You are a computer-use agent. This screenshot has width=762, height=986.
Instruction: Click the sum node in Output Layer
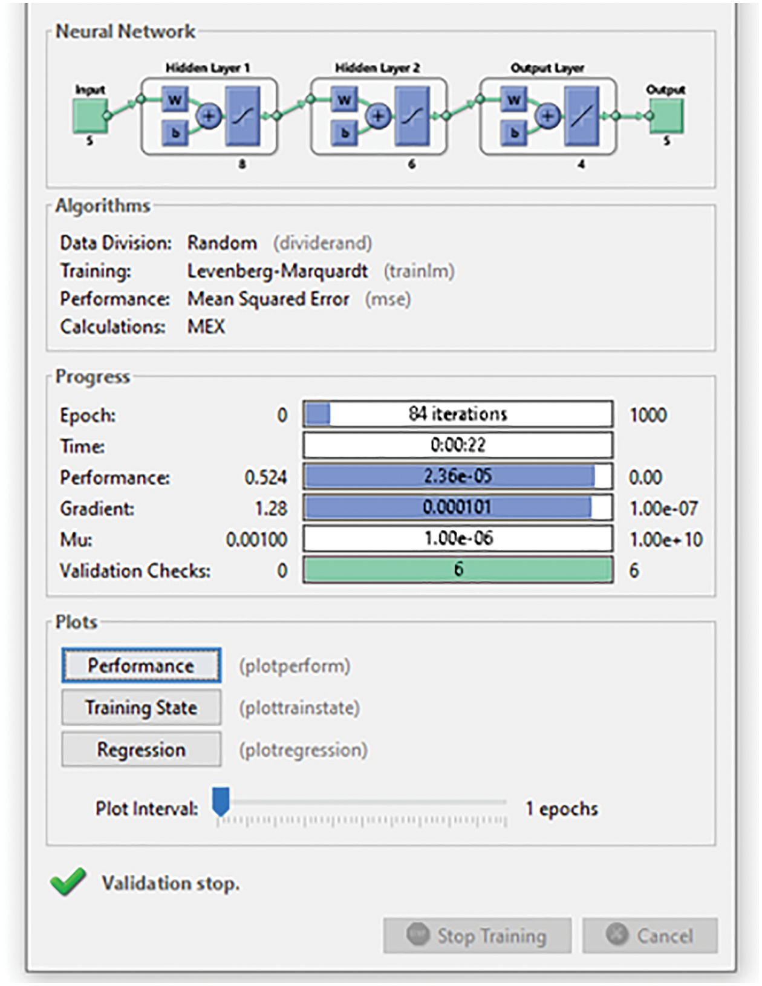coord(548,116)
